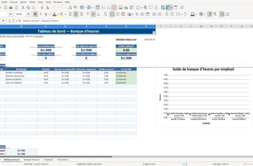253x166 pixels.
Task: Apply the red font color swatch
Action: coord(55,14)
